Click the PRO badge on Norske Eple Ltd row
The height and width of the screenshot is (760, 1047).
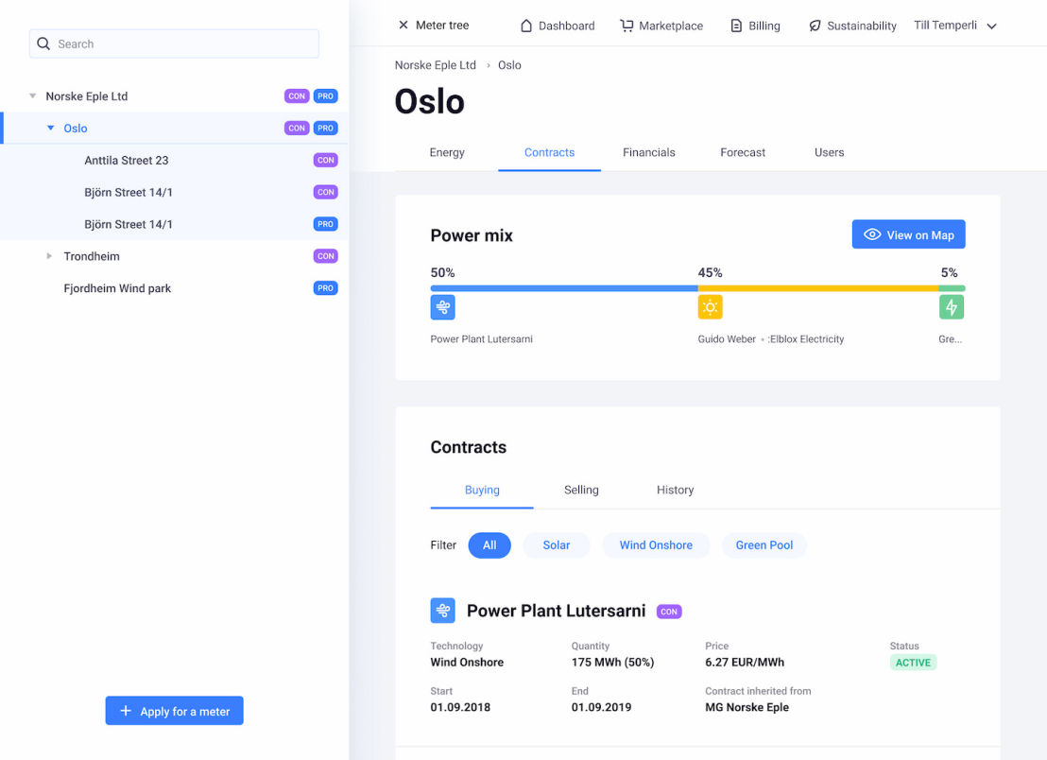click(325, 96)
